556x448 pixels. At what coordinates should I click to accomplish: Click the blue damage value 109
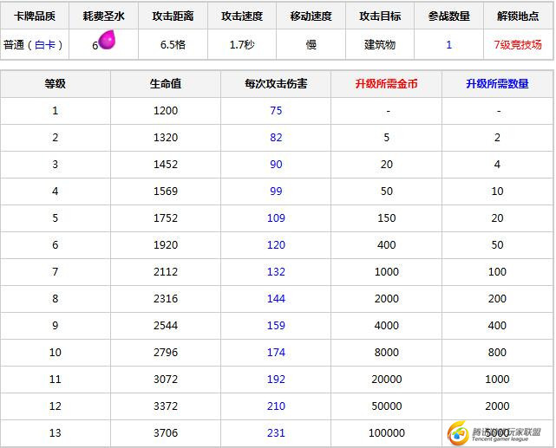[x=276, y=218]
